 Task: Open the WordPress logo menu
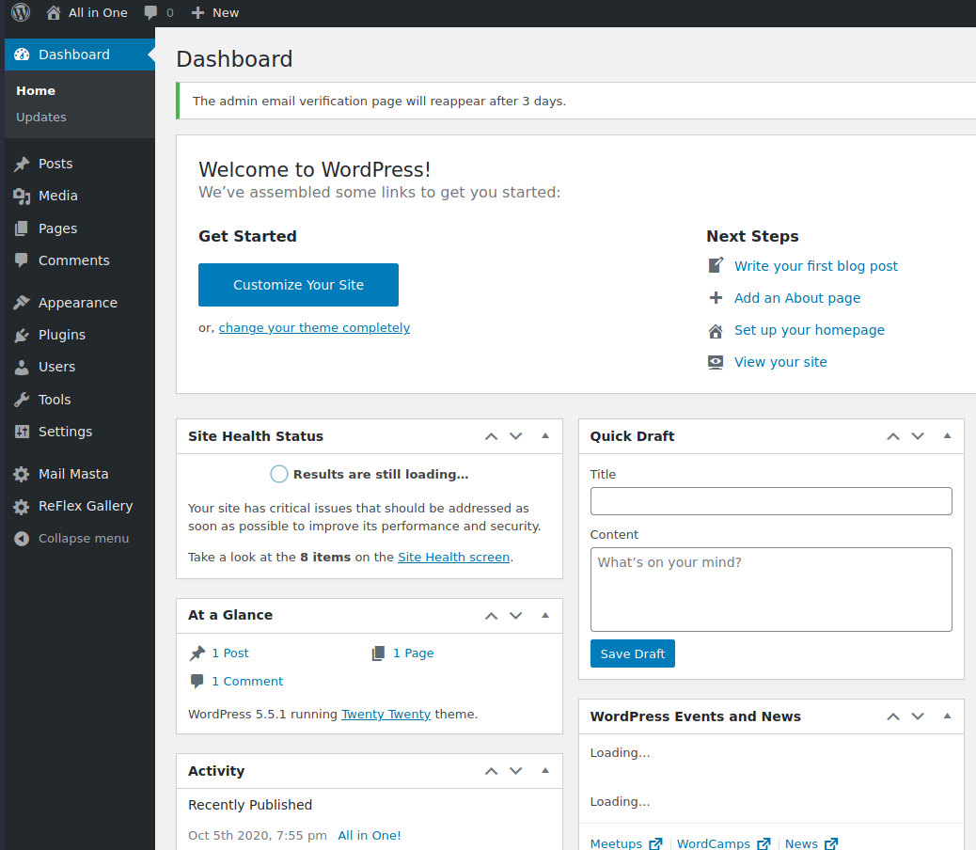pyautogui.click(x=20, y=12)
